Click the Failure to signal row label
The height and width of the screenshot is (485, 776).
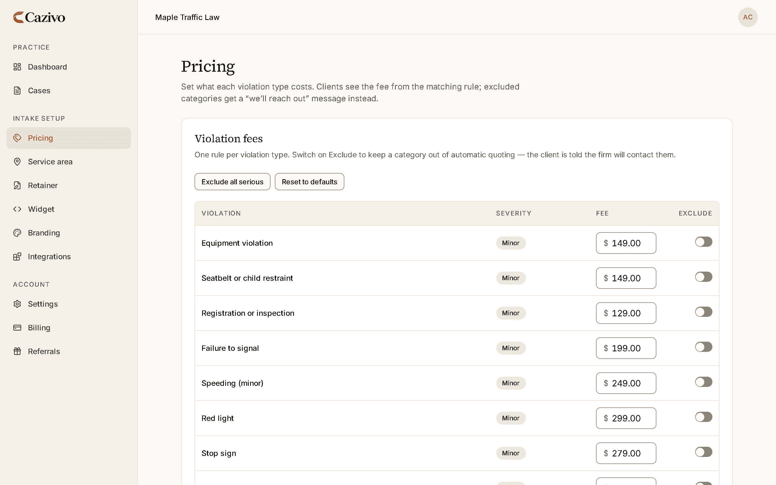(x=230, y=348)
